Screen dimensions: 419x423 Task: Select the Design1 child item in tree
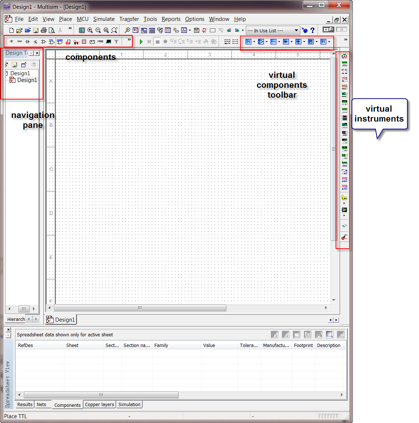(x=24, y=80)
